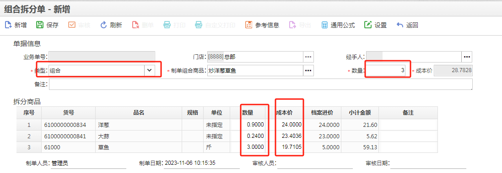502x173 pixels.
Task: Click the 大蒜 product name cell
Action: (139, 136)
